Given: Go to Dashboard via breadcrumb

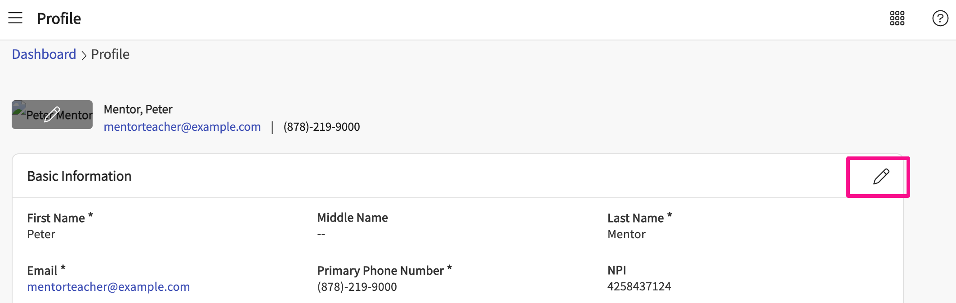Looking at the screenshot, I should coord(44,54).
